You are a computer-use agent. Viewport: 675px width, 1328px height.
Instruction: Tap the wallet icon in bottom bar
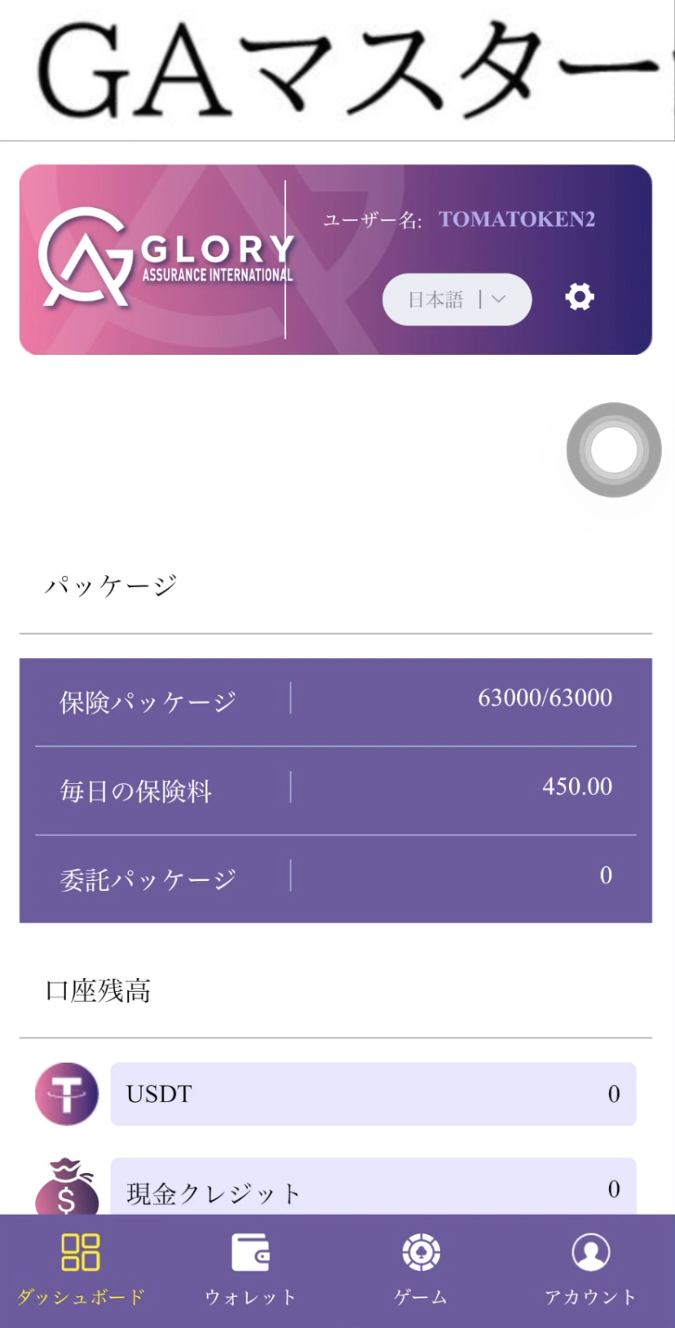250,1252
